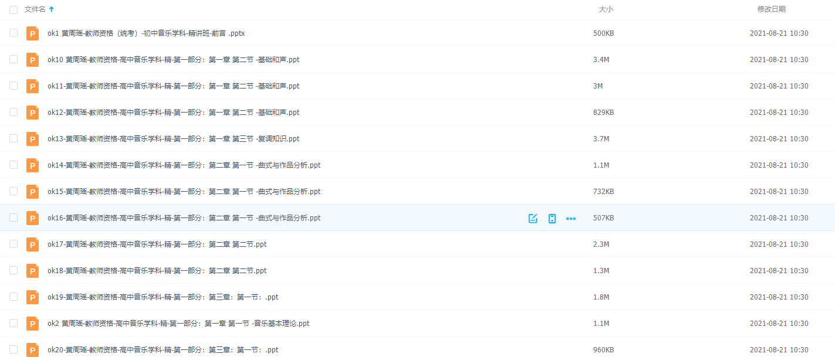Click the PPT icon of ok2 音乐基本理论 file
The width and height of the screenshot is (835, 357).
click(32, 323)
